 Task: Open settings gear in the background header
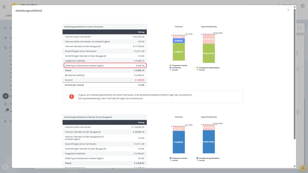click(303, 6)
